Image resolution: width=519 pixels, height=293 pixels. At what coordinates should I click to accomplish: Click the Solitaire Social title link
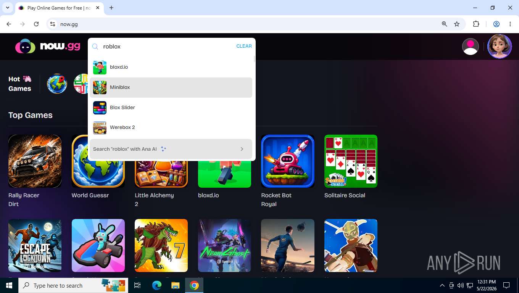[x=345, y=195]
